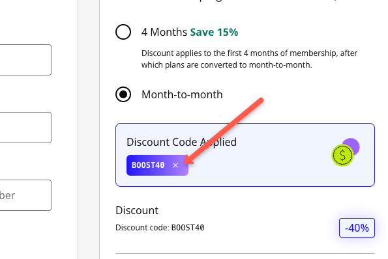
Task: Select the 4 Months plan radio button
Action: point(123,32)
